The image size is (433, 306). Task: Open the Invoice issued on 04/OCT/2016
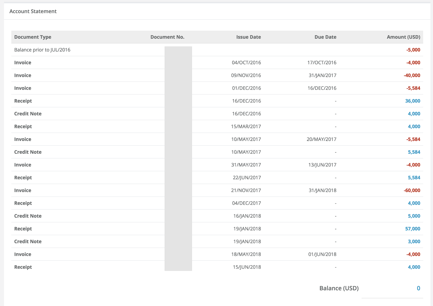(23, 63)
